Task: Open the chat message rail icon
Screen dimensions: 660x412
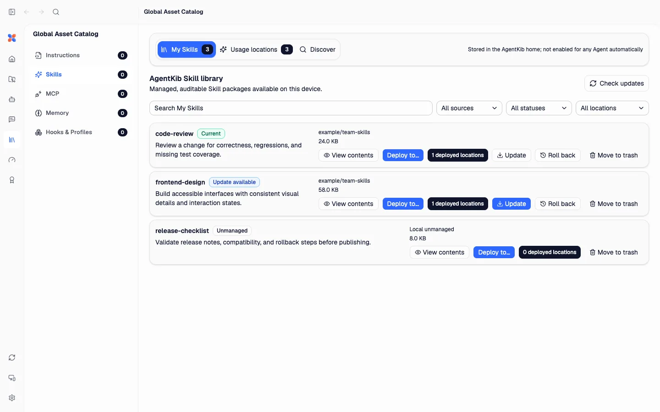Action: [x=12, y=119]
